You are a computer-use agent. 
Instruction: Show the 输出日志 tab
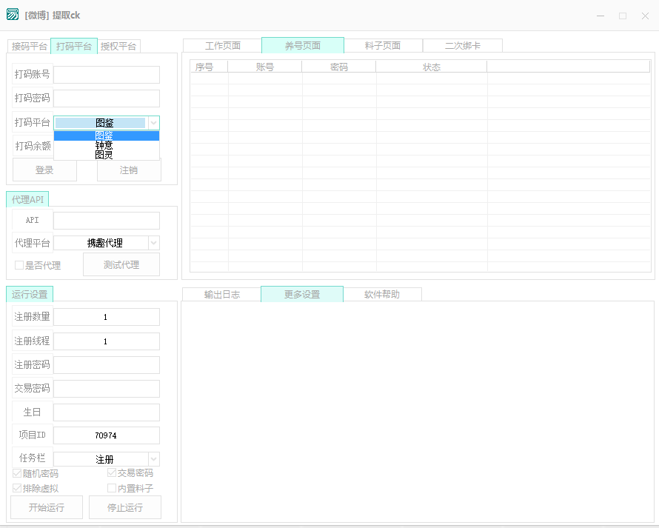pos(221,295)
